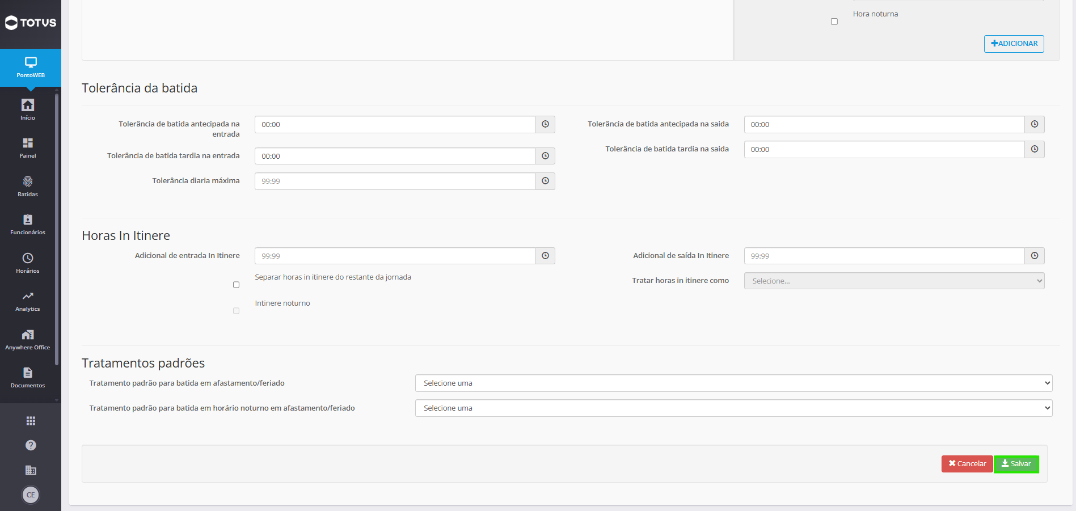Open dropdown for batida em afastamento/feriado

(733, 383)
